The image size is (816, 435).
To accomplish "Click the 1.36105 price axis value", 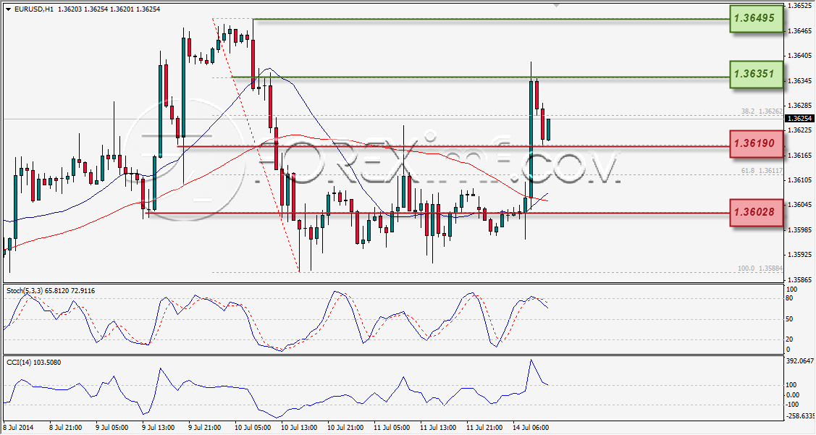I will (800, 180).
